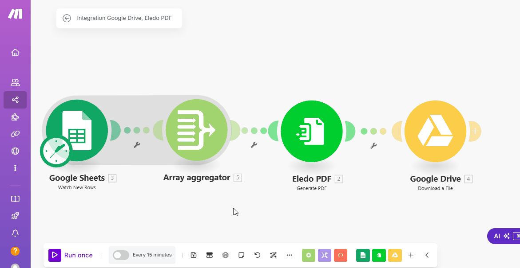The height and width of the screenshot is (268, 520).
Task: Expand the sidebar's three-dot More menu
Action: pyautogui.click(x=15, y=168)
